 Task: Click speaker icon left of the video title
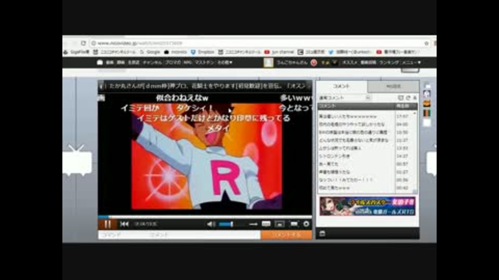101,86
